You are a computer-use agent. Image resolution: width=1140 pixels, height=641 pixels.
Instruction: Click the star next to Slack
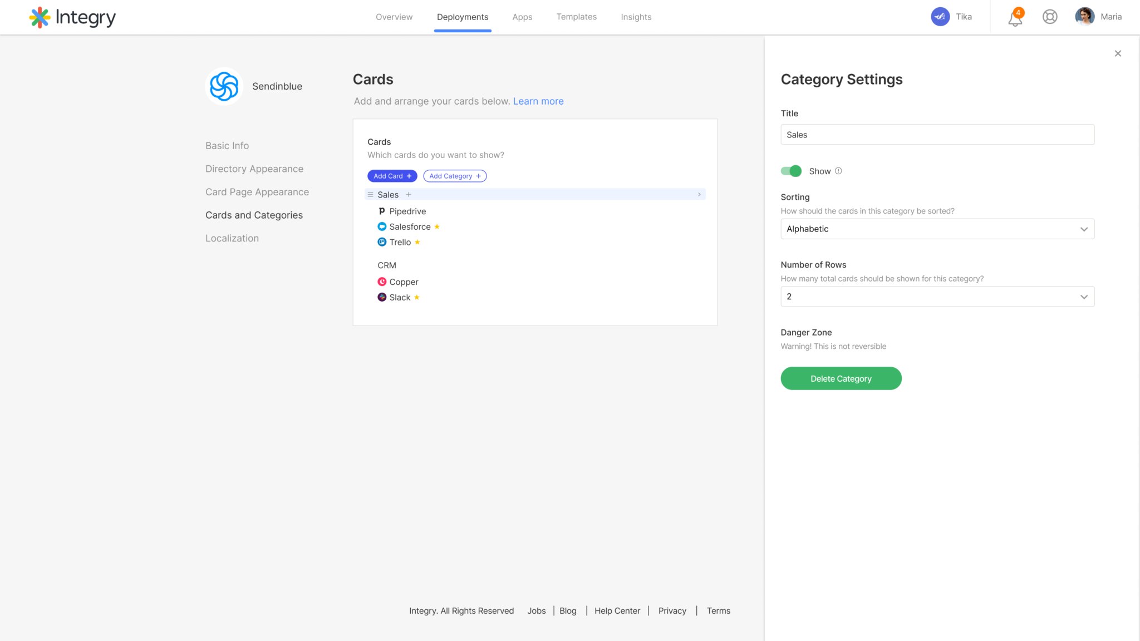coord(417,297)
